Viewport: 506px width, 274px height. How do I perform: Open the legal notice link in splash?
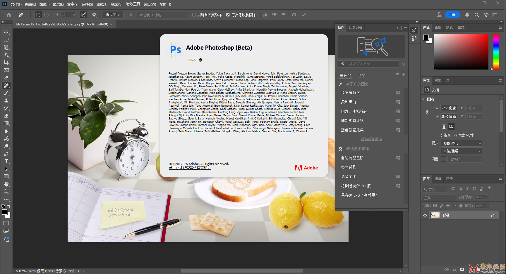tap(189, 168)
